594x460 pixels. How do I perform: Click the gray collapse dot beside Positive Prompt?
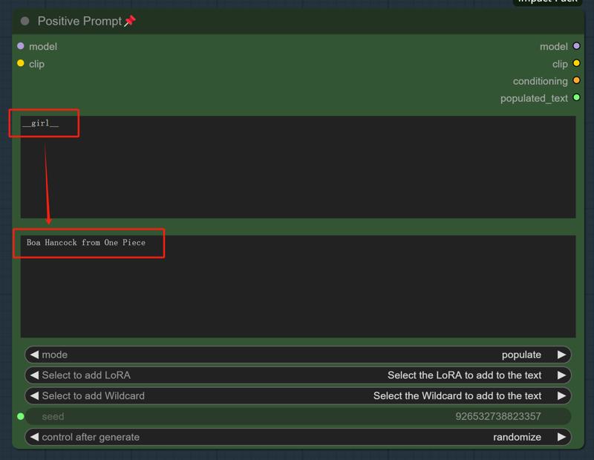[25, 21]
